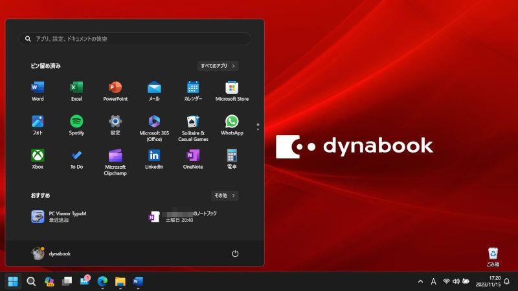Open the power options button
The image size is (518, 291).
(x=235, y=253)
